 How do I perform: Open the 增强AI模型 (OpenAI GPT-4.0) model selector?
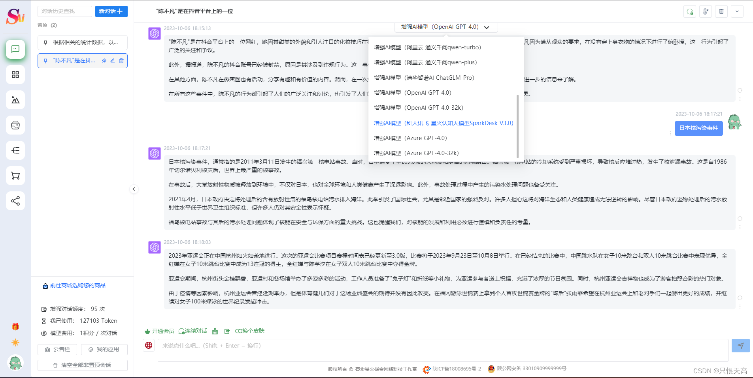pos(446,27)
